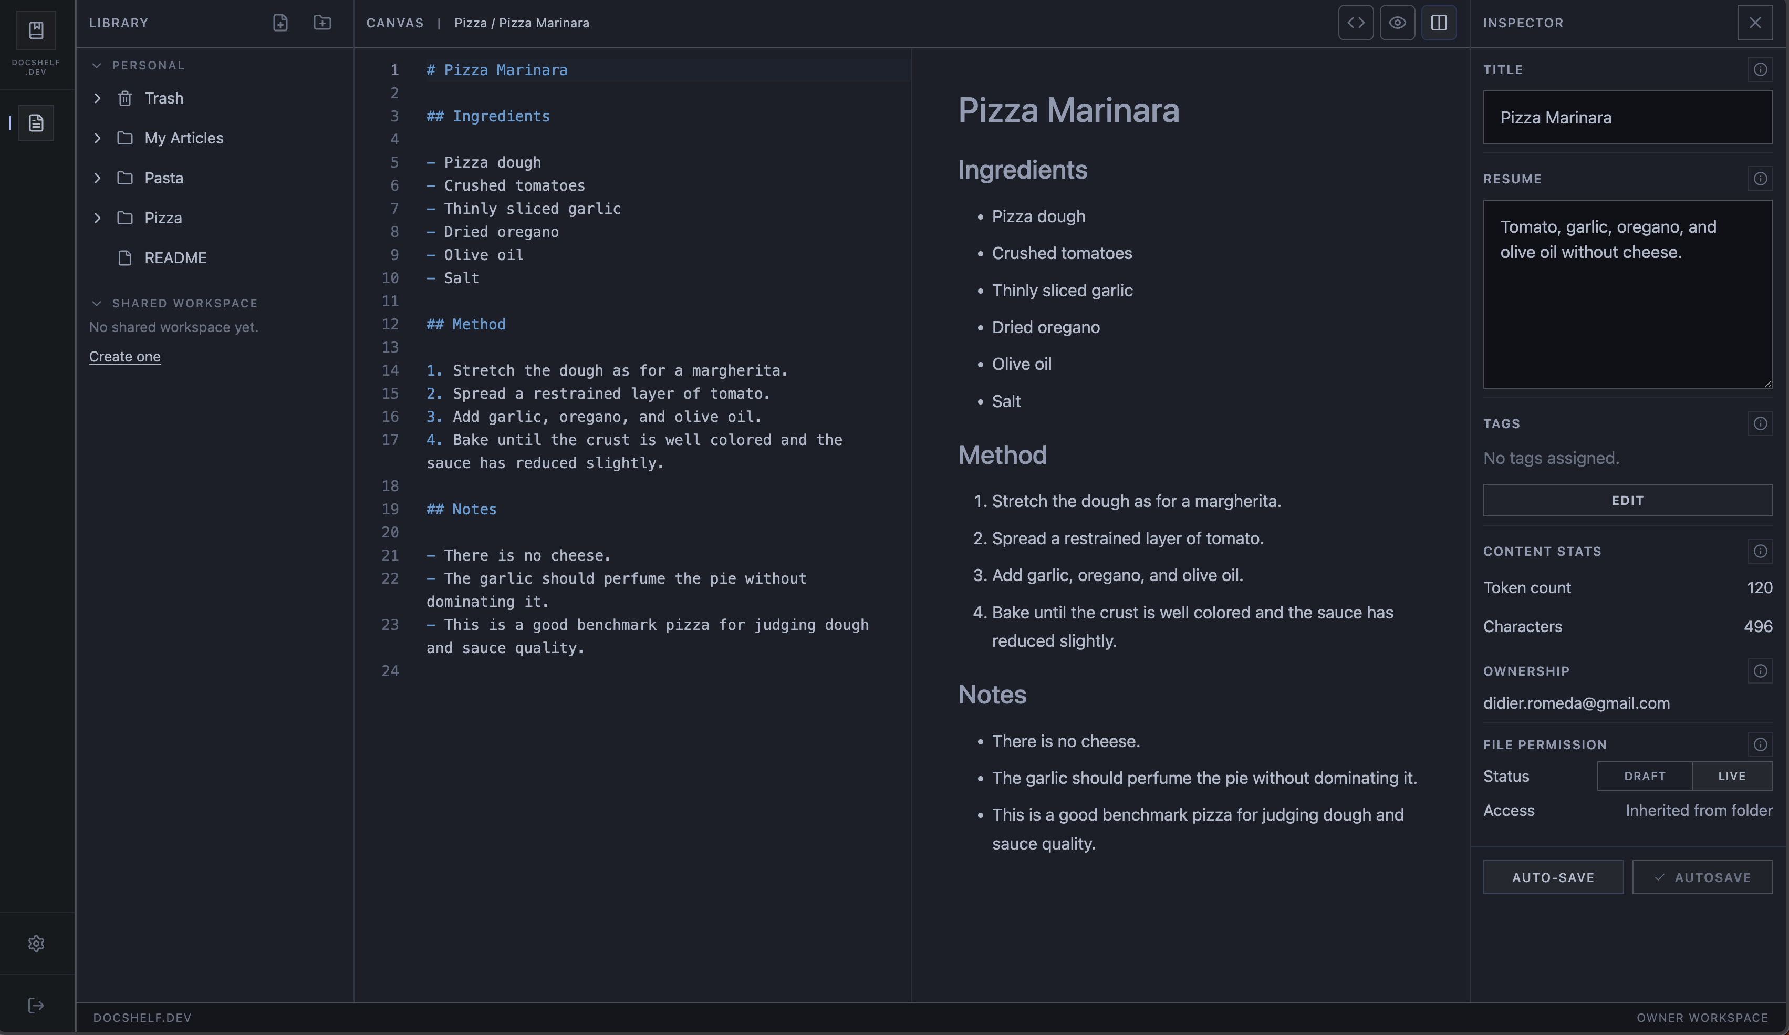Click editor line '## Notes'
Image resolution: width=1789 pixels, height=1035 pixels.
coord(462,509)
